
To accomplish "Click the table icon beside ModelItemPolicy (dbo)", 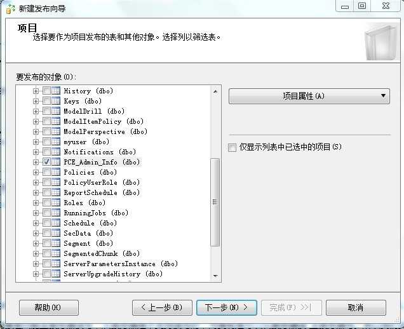I will click(x=56, y=121).
